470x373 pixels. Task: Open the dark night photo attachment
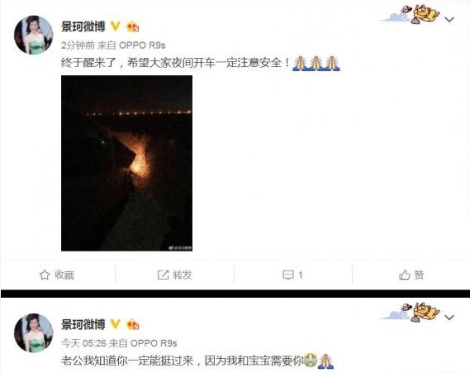(x=126, y=163)
